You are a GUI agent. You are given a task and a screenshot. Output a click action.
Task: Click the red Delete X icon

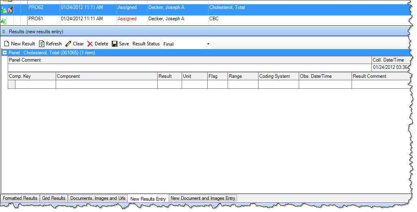click(90, 44)
